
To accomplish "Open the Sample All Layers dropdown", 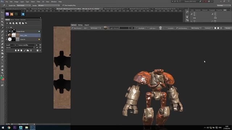I will click(x=49, y=5).
